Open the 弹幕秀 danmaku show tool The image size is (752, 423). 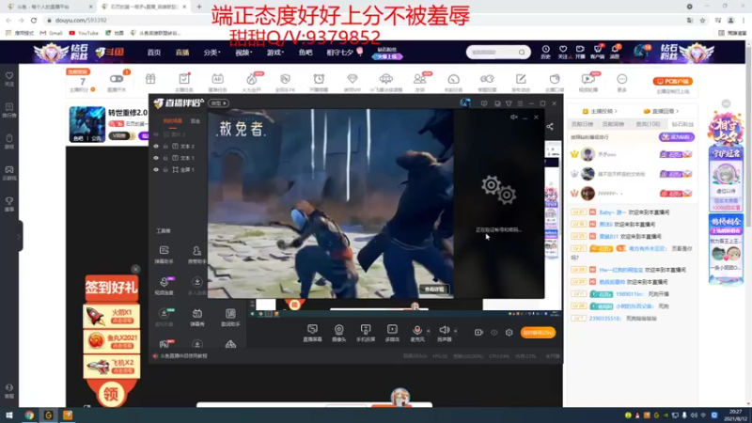pos(197,318)
